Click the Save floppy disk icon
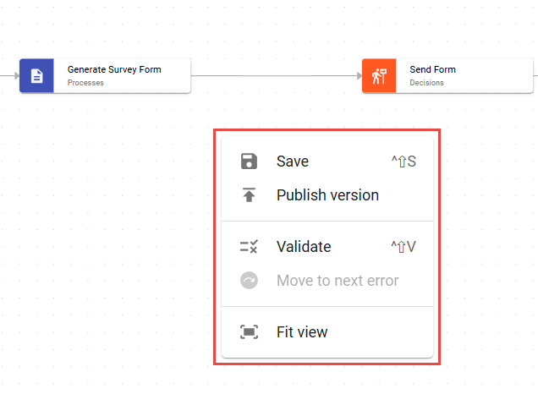 coord(249,161)
